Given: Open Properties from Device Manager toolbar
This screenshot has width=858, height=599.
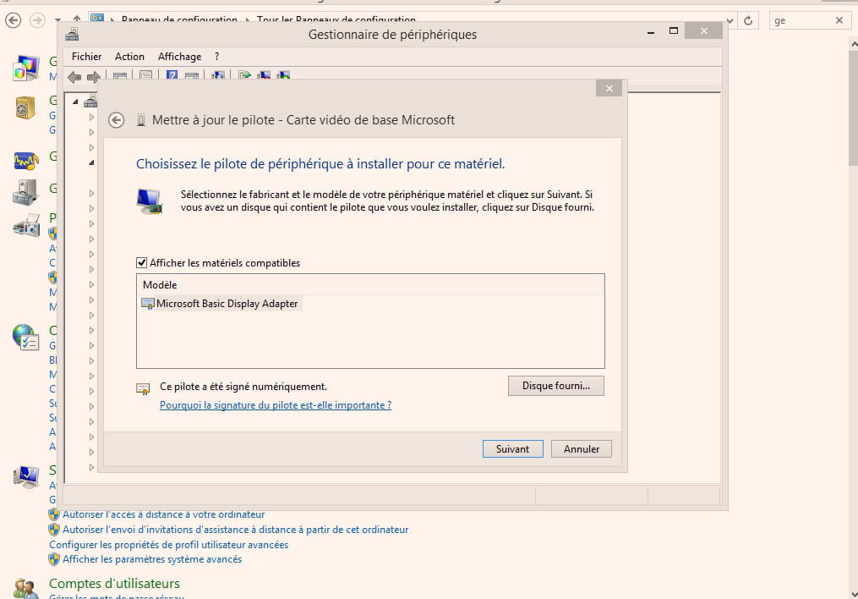Looking at the screenshot, I should [x=145, y=75].
